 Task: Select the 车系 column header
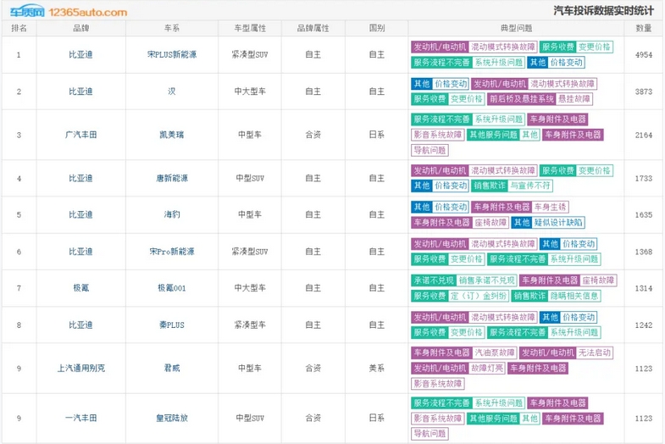click(x=172, y=28)
